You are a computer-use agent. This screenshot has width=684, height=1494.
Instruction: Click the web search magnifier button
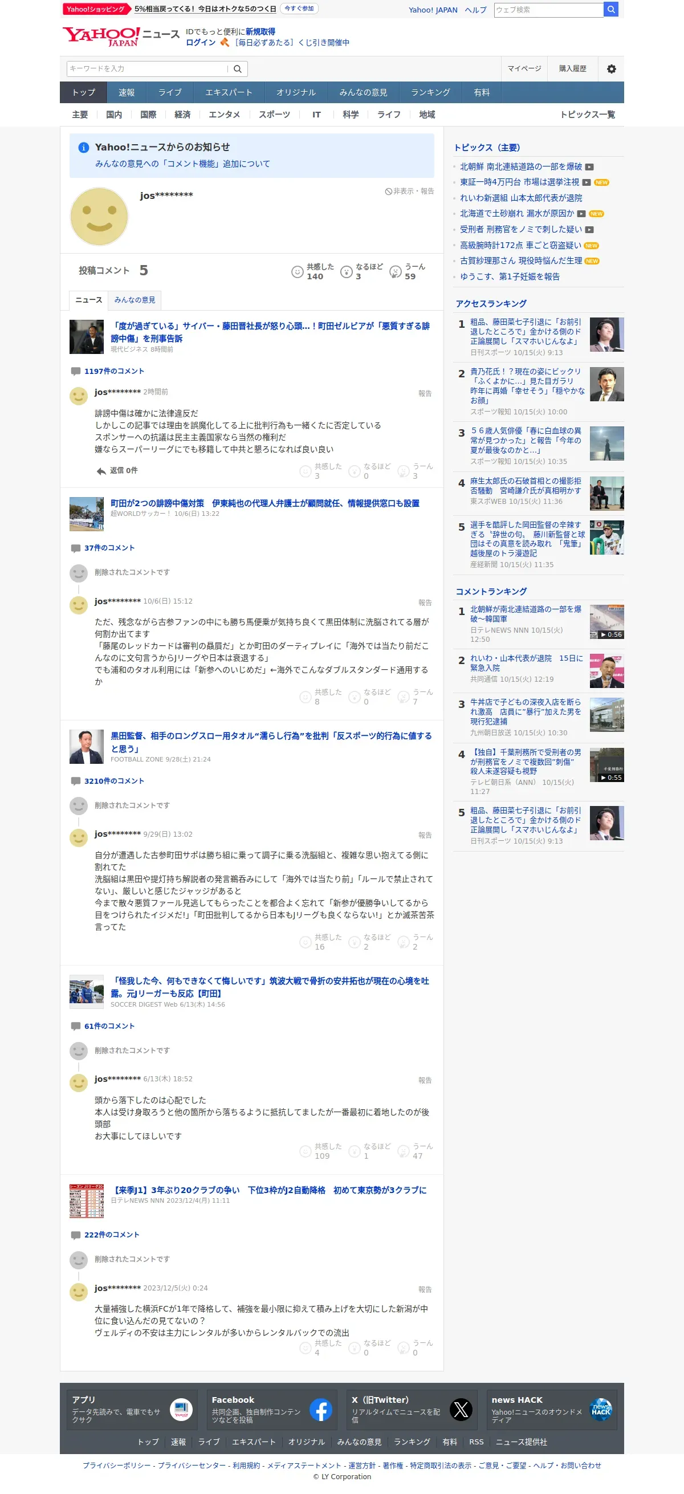[611, 9]
